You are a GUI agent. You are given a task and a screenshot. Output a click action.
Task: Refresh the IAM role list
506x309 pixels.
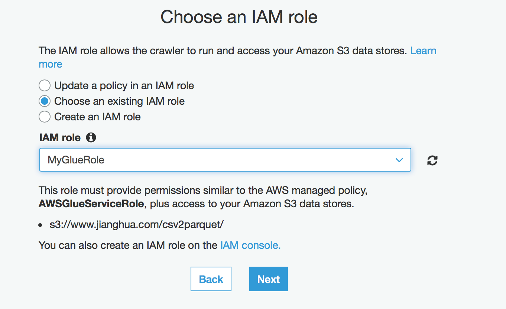pos(432,160)
